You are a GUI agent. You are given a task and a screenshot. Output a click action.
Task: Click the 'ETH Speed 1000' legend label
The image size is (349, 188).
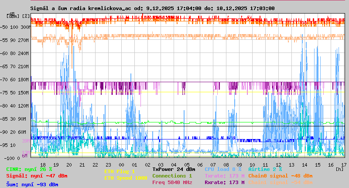coord(126,178)
